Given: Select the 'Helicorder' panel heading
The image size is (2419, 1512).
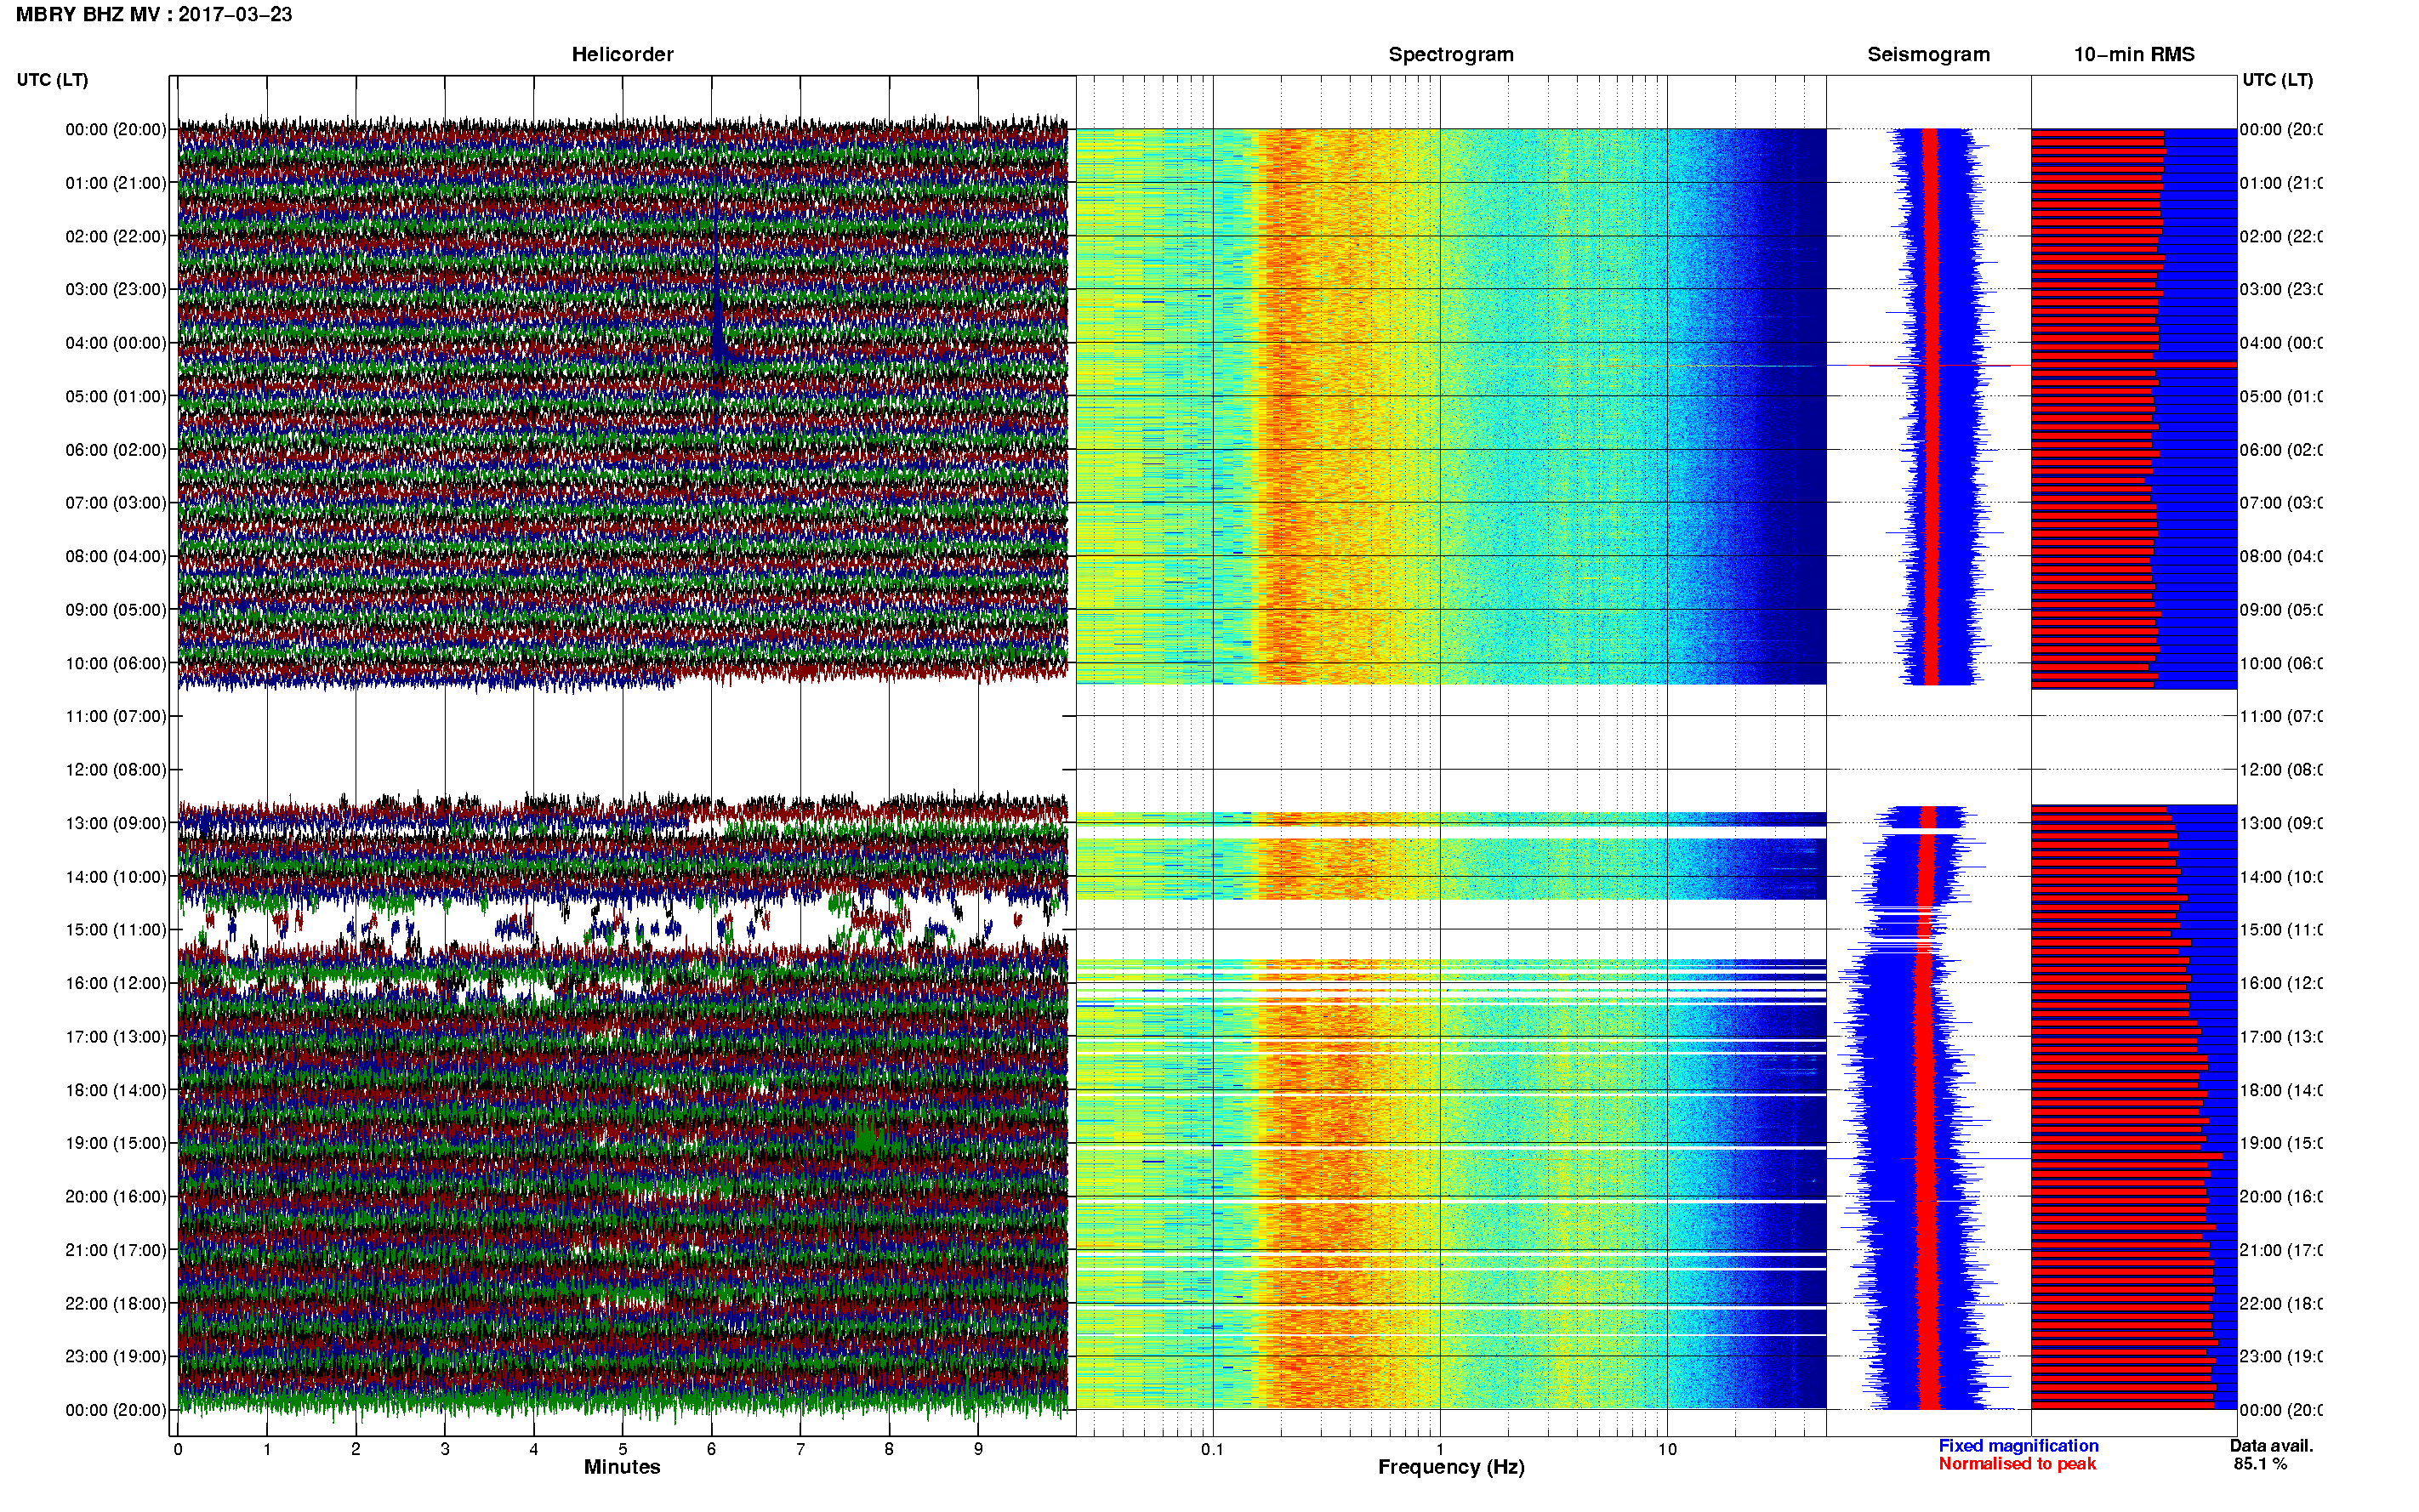Looking at the screenshot, I should (622, 55).
